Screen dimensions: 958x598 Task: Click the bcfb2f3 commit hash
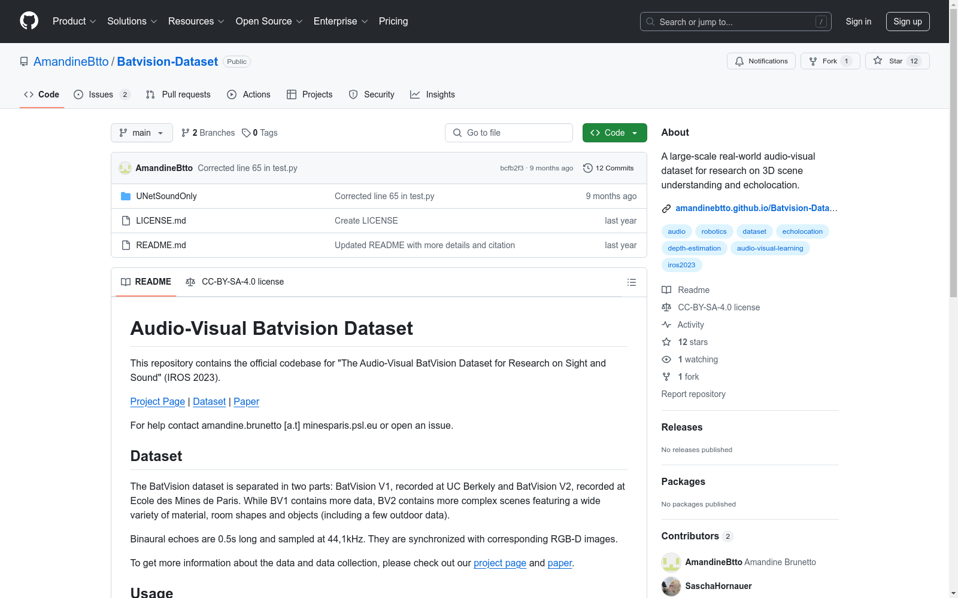point(512,169)
